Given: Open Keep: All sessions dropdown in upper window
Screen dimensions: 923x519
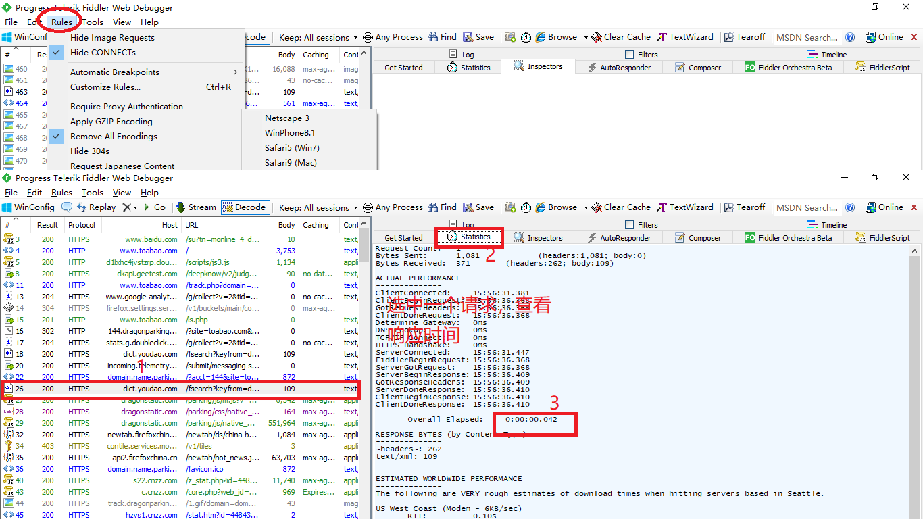Looking at the screenshot, I should pyautogui.click(x=319, y=37).
